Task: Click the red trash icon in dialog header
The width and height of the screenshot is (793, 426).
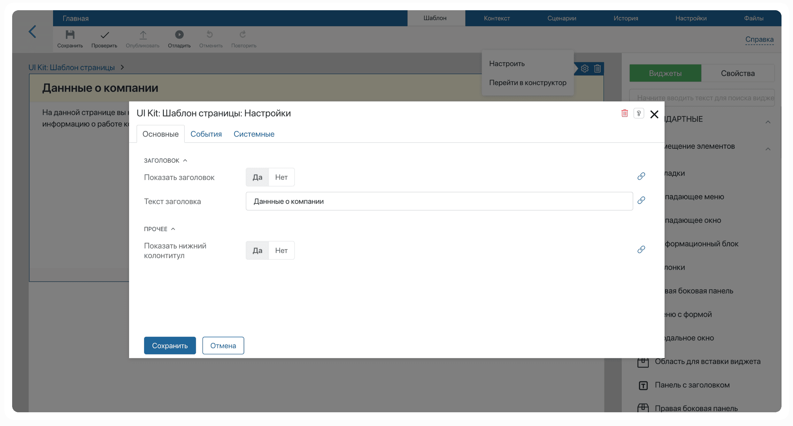Action: (x=624, y=113)
